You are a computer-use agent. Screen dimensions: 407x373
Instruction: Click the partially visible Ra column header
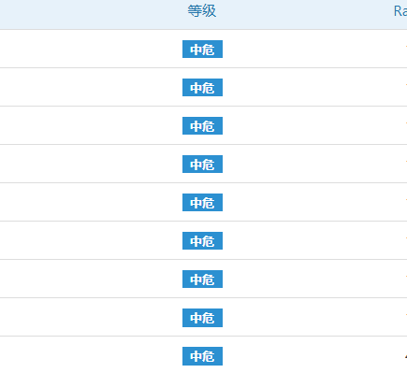(400, 11)
